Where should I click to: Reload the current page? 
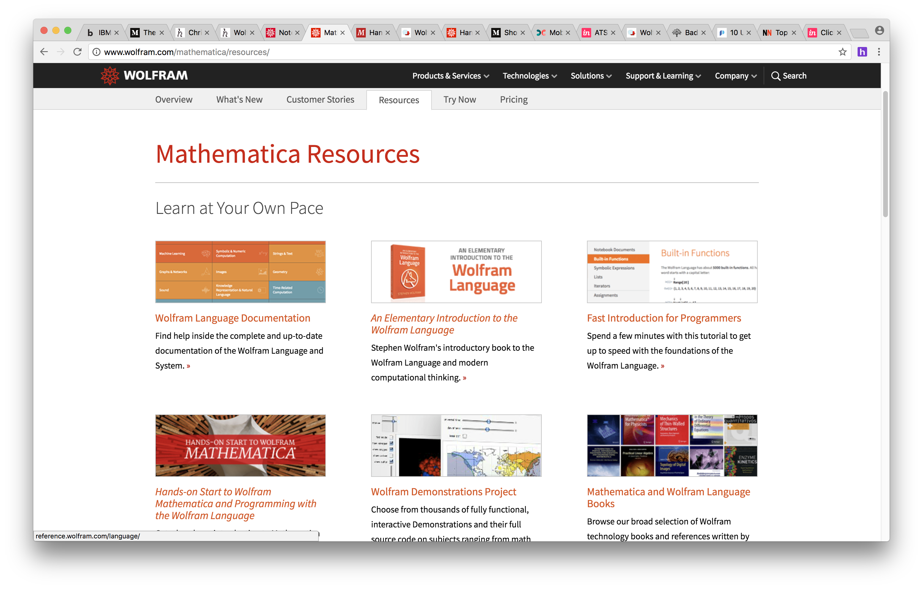(77, 52)
